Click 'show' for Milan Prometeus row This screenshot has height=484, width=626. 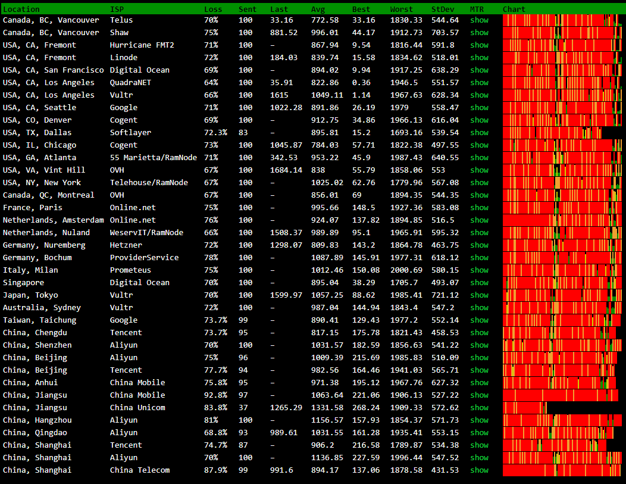tap(479, 270)
